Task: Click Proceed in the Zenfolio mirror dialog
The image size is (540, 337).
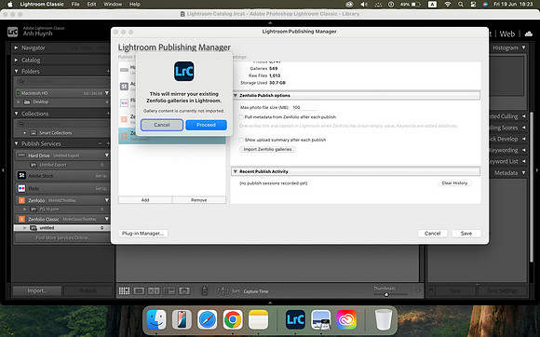Action: (206, 125)
